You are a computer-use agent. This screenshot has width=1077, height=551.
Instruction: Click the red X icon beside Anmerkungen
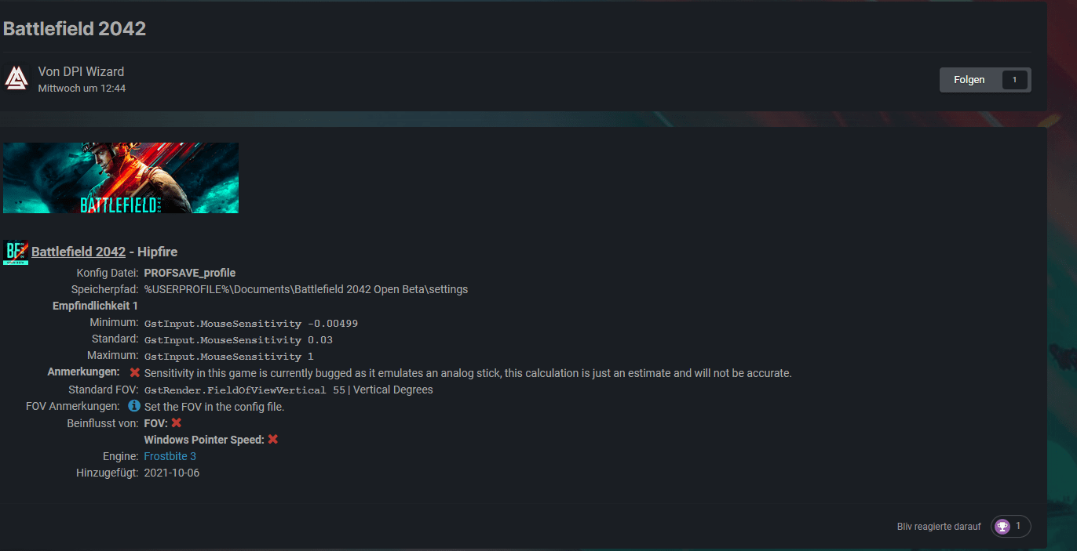click(135, 372)
